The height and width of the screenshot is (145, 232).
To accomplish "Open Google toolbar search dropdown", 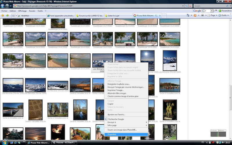I will coord(212,11).
